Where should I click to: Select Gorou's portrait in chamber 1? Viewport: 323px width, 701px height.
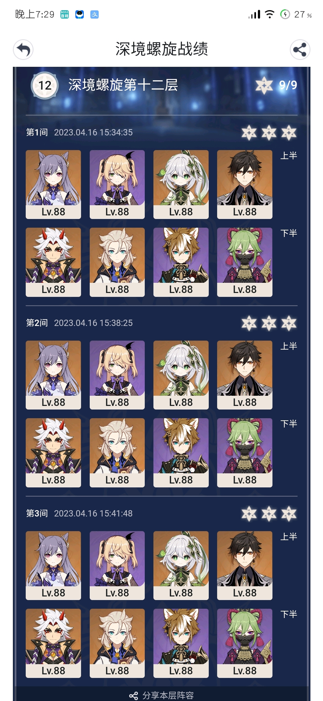[181, 262]
